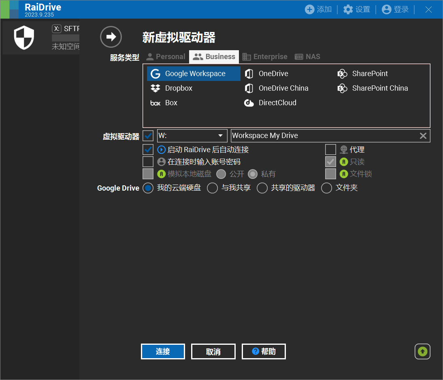Toggle auto-connect after RaiDrive starts checkbox

click(148, 150)
